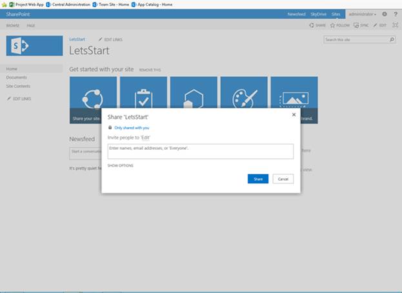Click the Cancel button
The width and height of the screenshot is (402, 293).
tap(283, 179)
